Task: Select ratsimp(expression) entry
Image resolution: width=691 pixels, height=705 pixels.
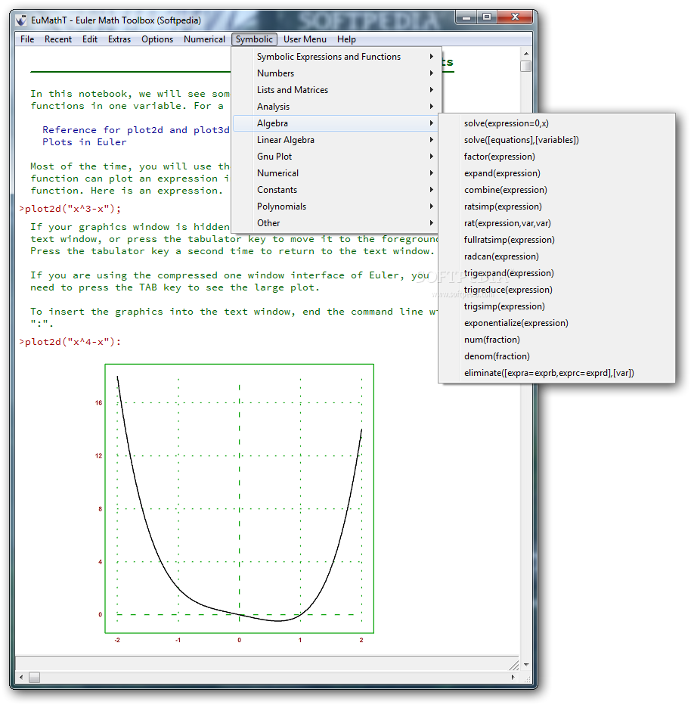Action: coord(556,207)
